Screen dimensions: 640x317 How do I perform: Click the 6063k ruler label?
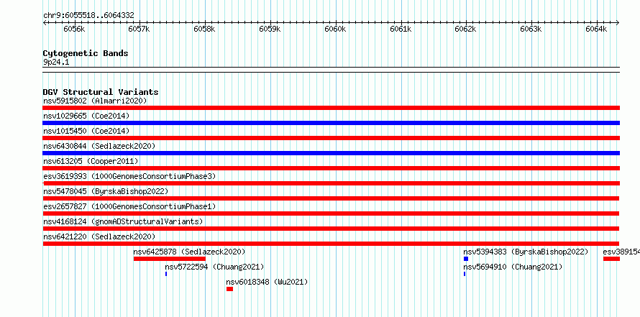coord(531,29)
